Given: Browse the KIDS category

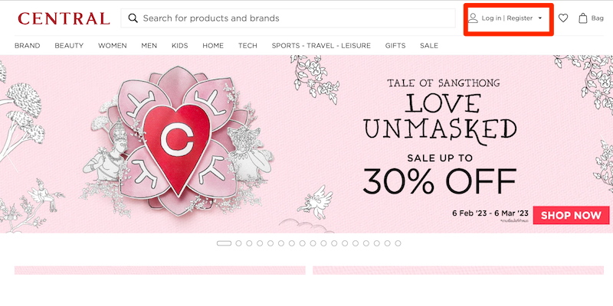Looking at the screenshot, I should point(180,46).
